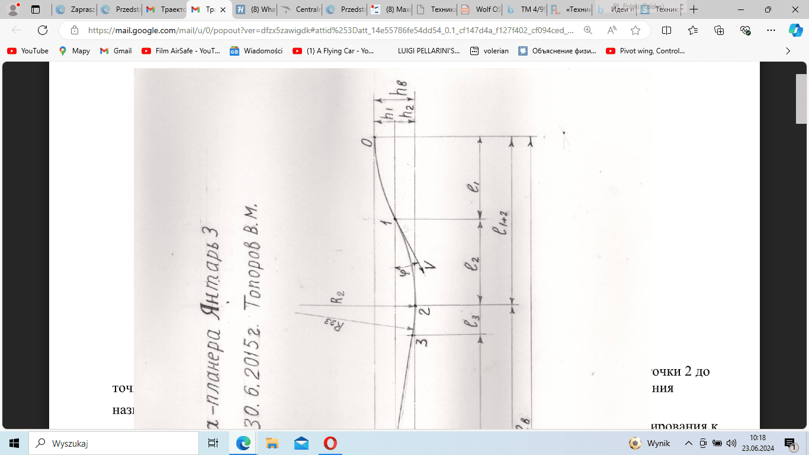Click the browser refresh button
This screenshot has width=809, height=455.
tap(43, 30)
